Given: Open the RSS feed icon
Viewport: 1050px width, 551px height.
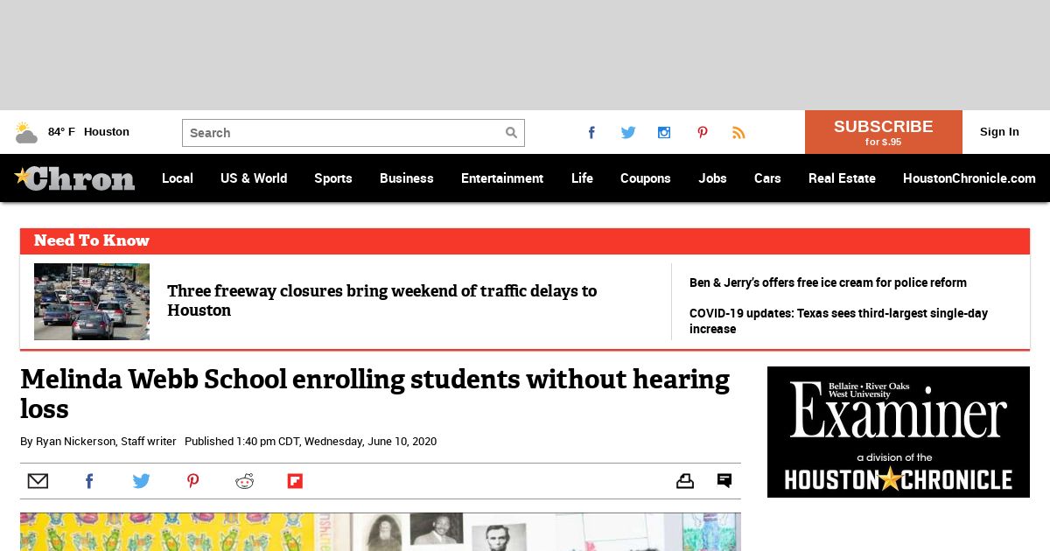Looking at the screenshot, I should (x=738, y=133).
